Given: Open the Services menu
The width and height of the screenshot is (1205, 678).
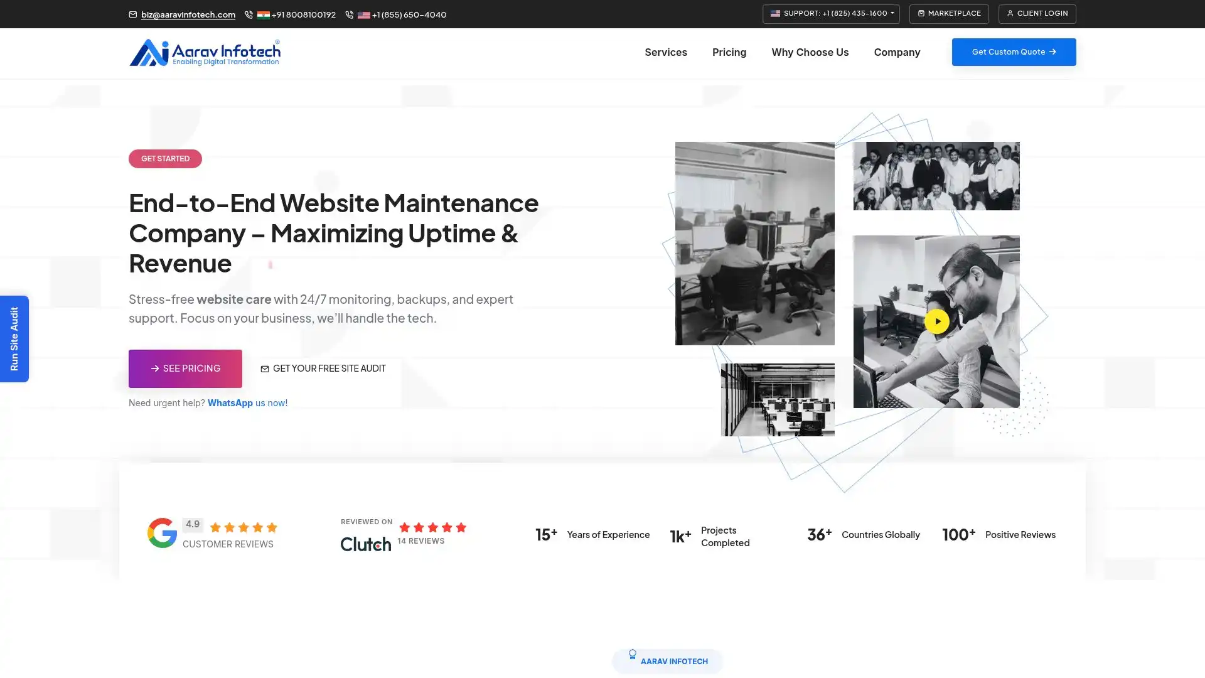Looking at the screenshot, I should 665,53.
